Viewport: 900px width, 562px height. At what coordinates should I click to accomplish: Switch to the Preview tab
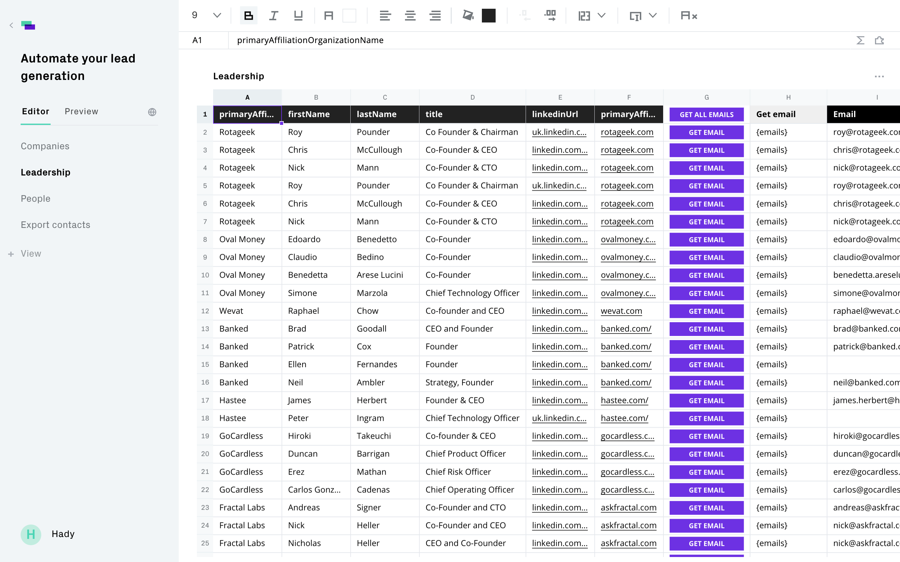point(82,111)
